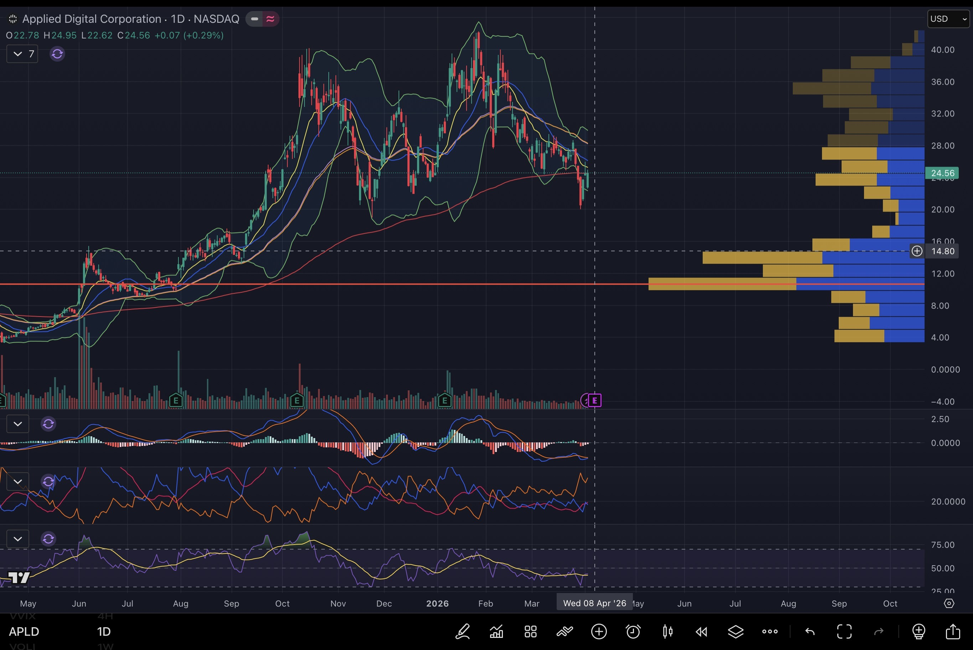The width and height of the screenshot is (973, 650).
Task: Click the undo arrow button
Action: [810, 631]
